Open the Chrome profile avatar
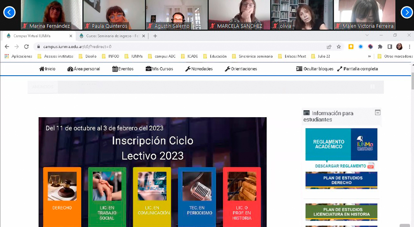Image resolution: width=414 pixels, height=227 pixels. coord(400,47)
